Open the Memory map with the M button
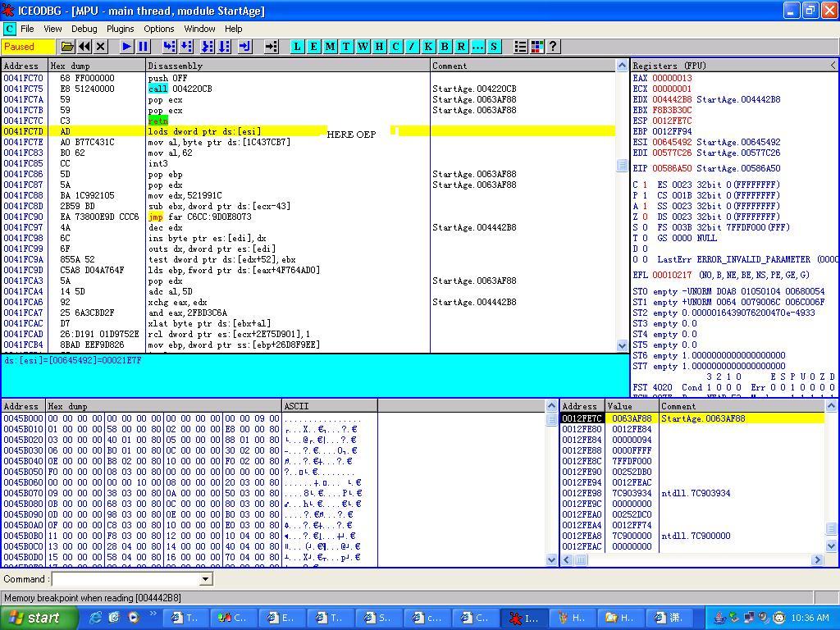The image size is (840, 630). [330, 47]
